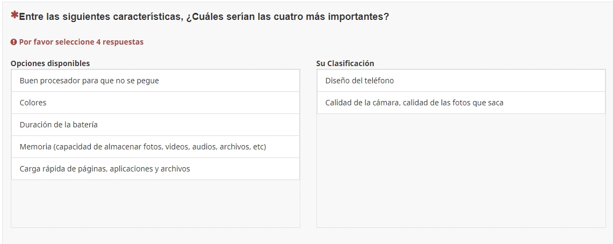
Task: Click the 'Su Clasificación' heading
Action: [345, 63]
